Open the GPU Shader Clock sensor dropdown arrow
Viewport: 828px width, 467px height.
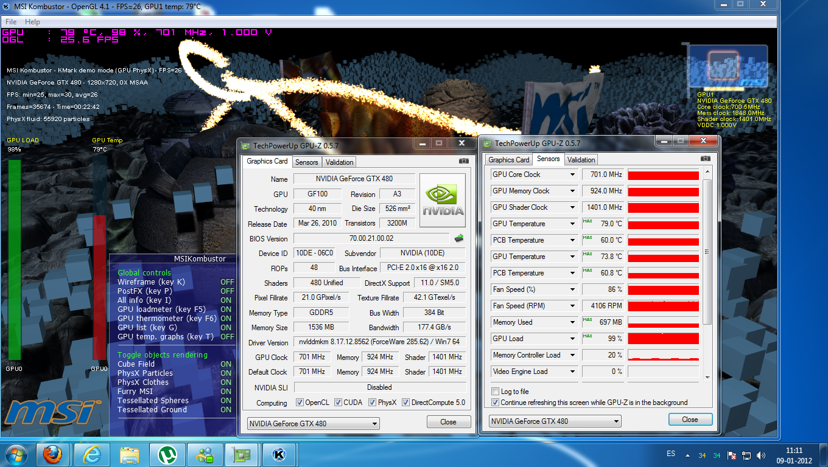[572, 207]
